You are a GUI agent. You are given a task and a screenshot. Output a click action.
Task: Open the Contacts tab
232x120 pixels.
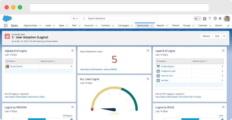tap(106, 25)
